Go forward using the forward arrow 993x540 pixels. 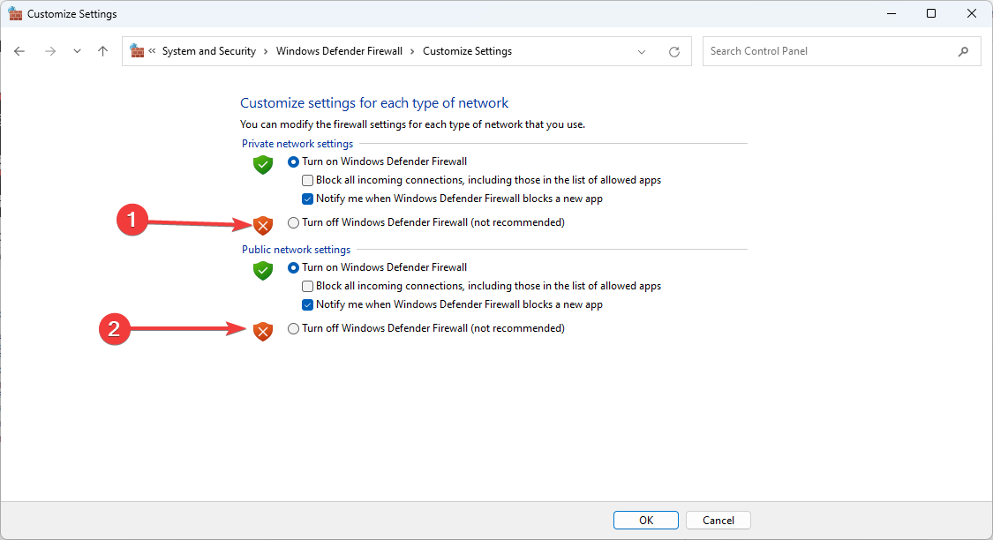(50, 51)
